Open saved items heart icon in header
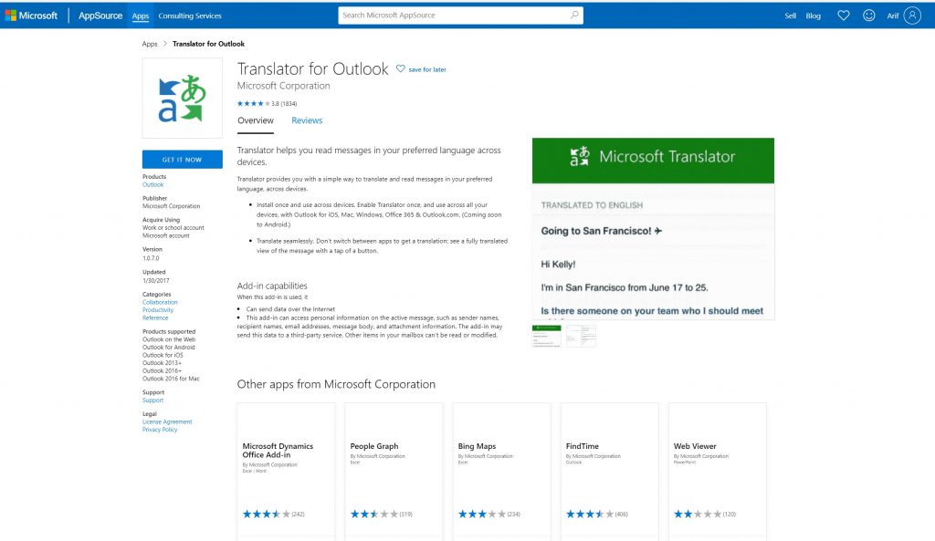 (843, 16)
